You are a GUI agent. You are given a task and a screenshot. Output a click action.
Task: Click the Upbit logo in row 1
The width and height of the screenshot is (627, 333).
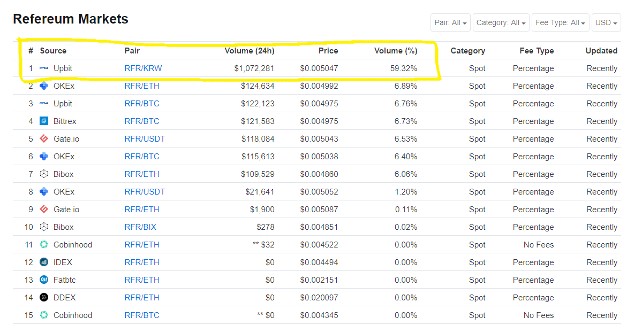[44, 68]
